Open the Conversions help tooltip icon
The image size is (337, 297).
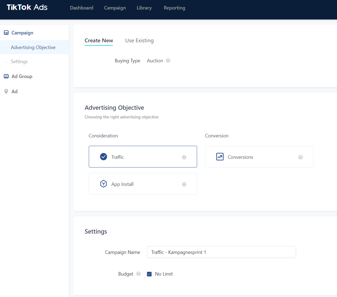coord(300,157)
